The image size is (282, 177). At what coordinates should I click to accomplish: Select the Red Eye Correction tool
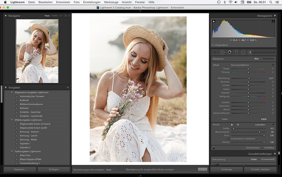coord(229,52)
